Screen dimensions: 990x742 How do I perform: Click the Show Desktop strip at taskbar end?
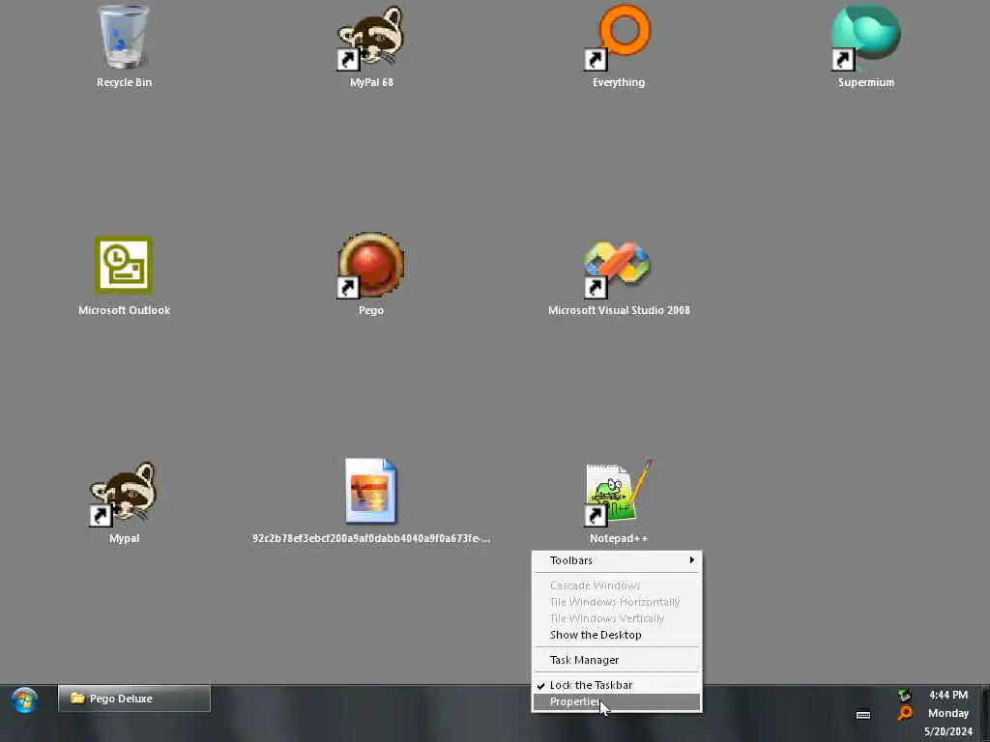985,713
